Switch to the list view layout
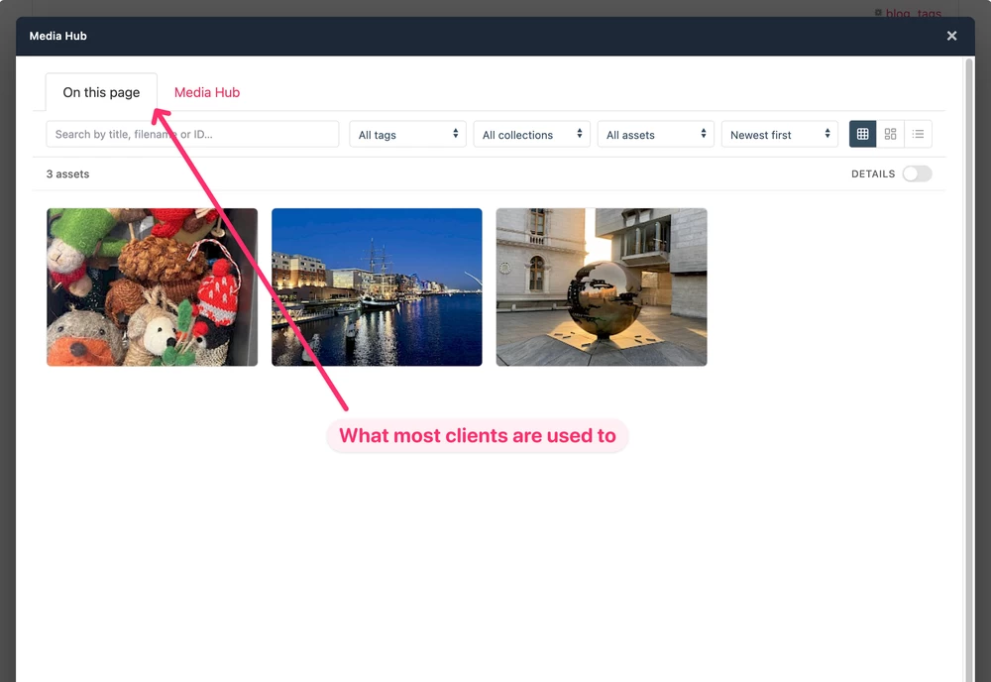Screen dimensions: 991x682 coord(918,134)
